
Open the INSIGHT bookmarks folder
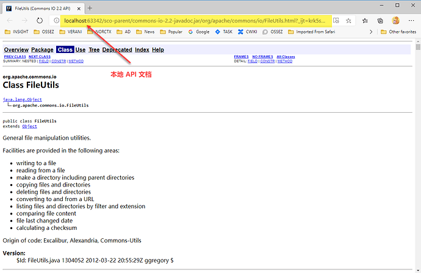(x=16, y=32)
